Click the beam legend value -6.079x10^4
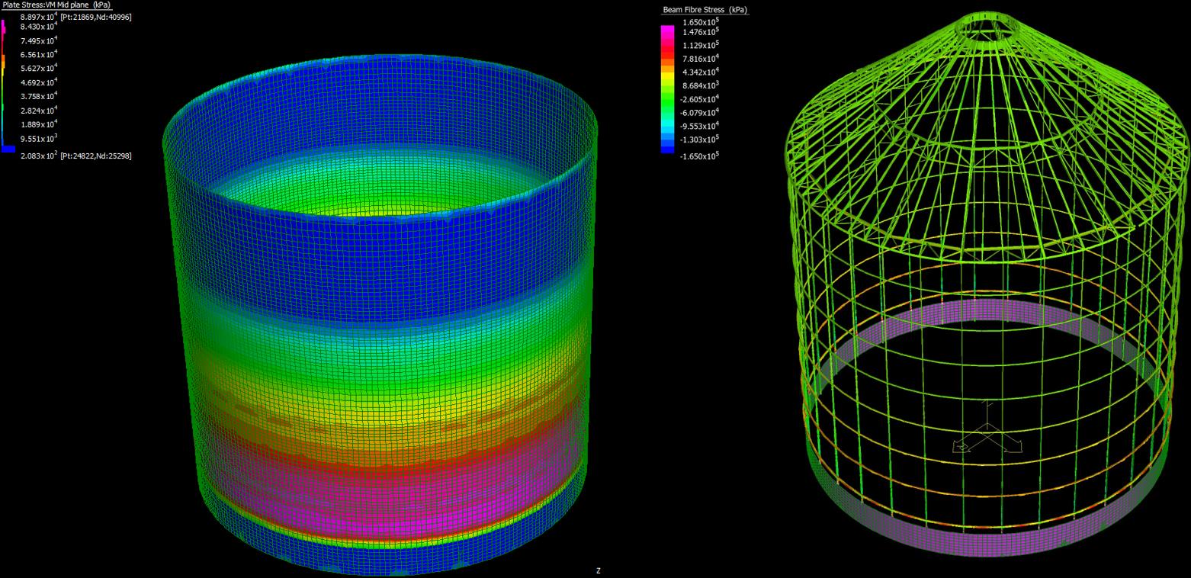The height and width of the screenshot is (578, 1191). tap(699, 112)
